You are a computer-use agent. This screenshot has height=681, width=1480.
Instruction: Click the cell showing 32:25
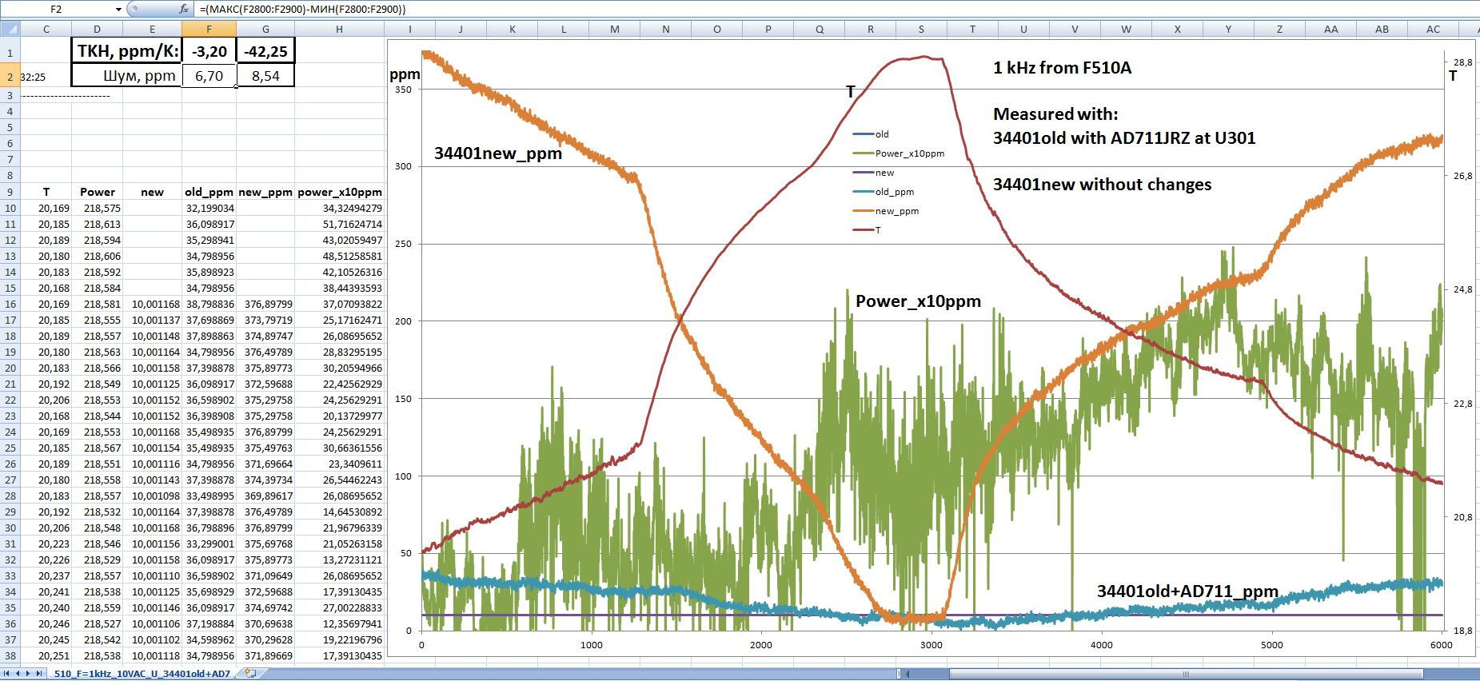[46, 77]
